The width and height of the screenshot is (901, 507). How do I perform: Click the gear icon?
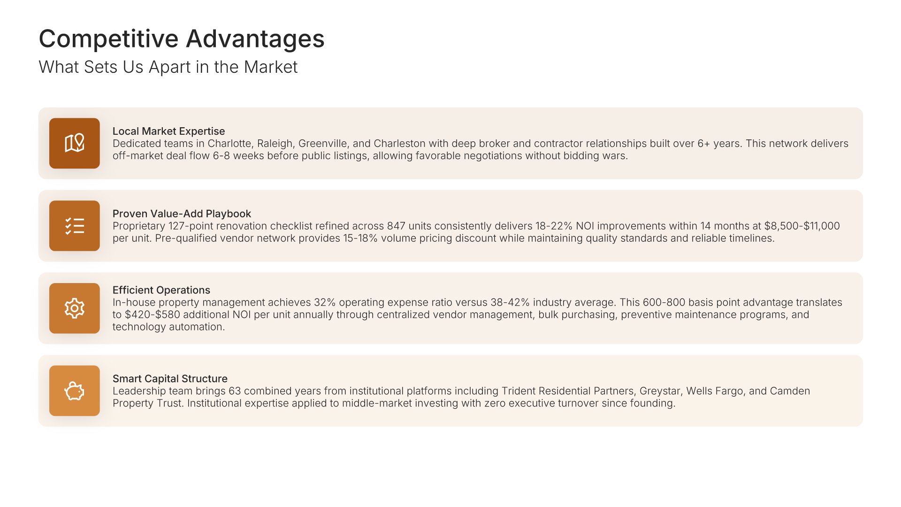(x=74, y=308)
